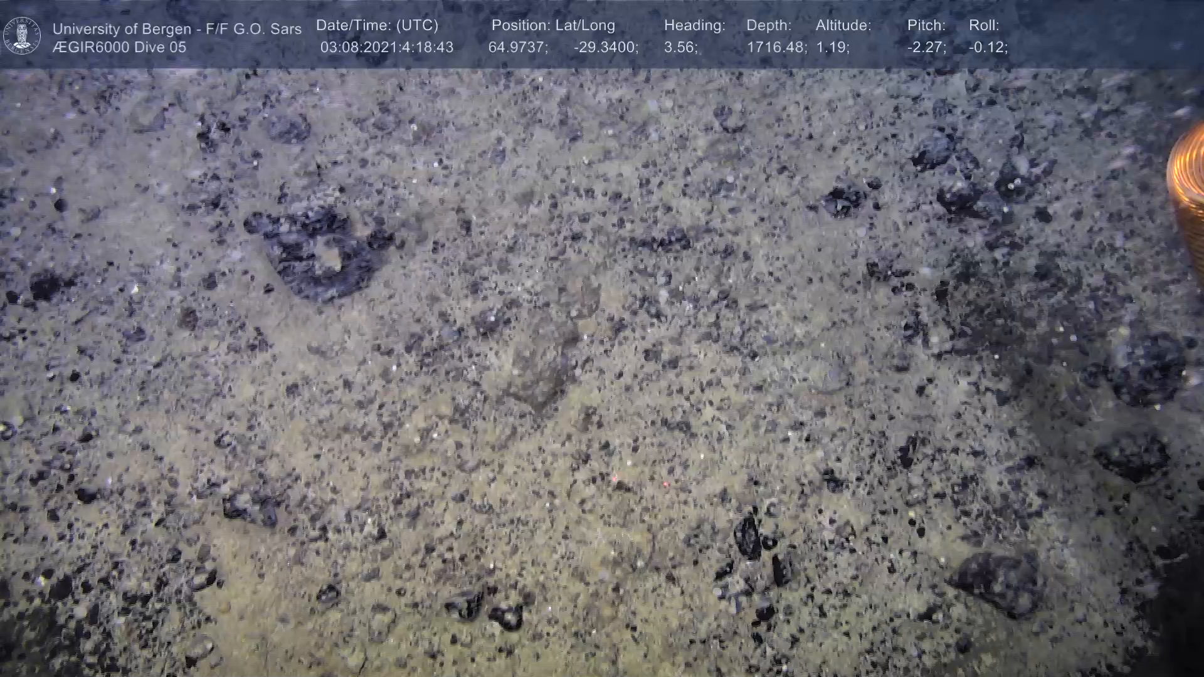Click the altitude value 1.19
The image size is (1204, 677).
coord(832,48)
